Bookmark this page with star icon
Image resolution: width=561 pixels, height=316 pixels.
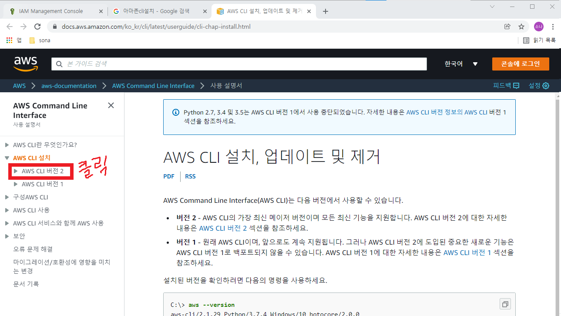click(521, 27)
